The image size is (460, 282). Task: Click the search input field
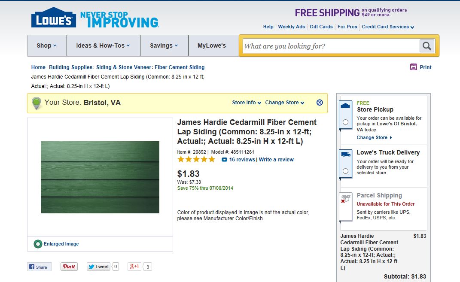click(331, 46)
